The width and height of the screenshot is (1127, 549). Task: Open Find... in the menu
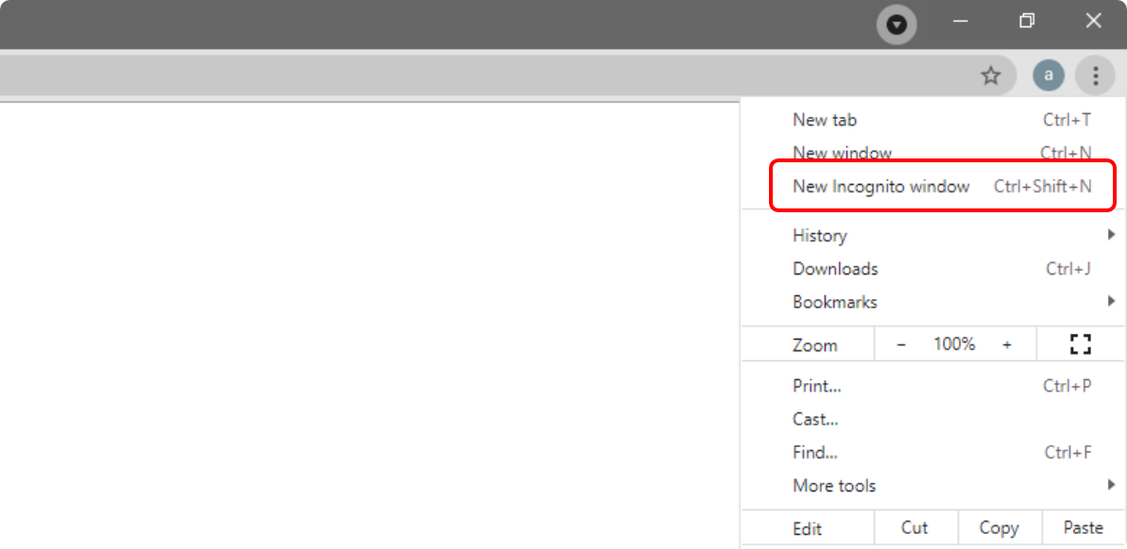click(815, 453)
